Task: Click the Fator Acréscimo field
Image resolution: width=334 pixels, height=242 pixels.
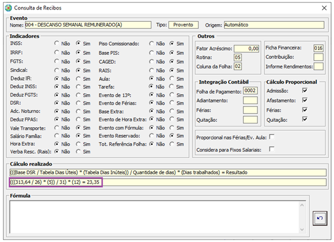Action: tap(246, 48)
